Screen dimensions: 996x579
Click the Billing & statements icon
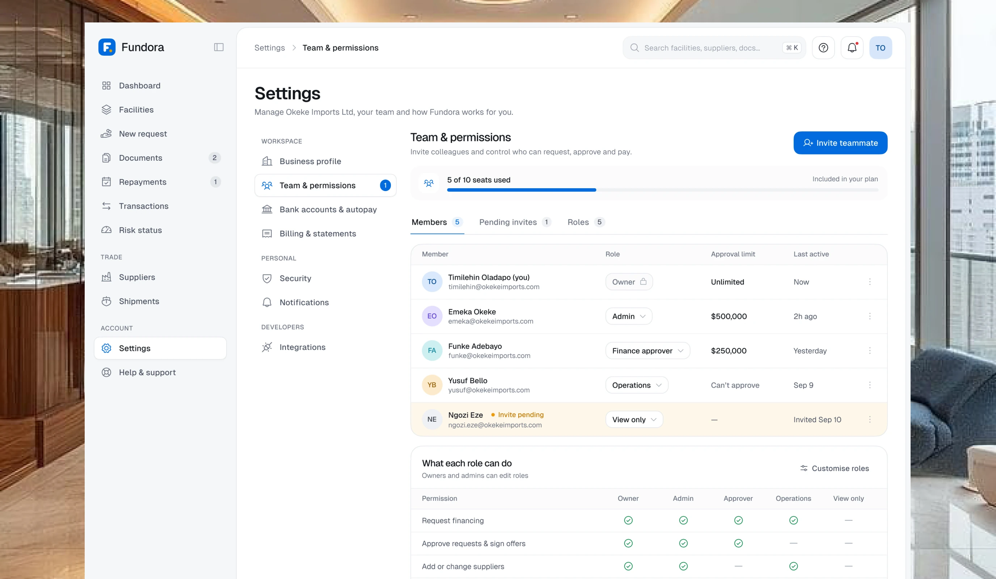[x=267, y=233]
